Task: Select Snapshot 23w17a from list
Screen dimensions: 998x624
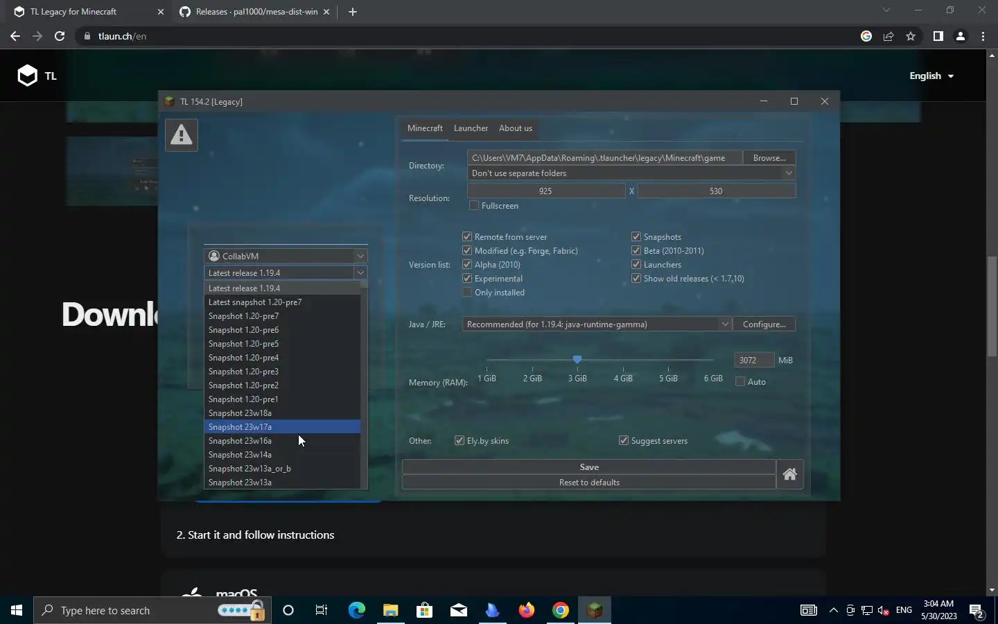Action: (283, 426)
